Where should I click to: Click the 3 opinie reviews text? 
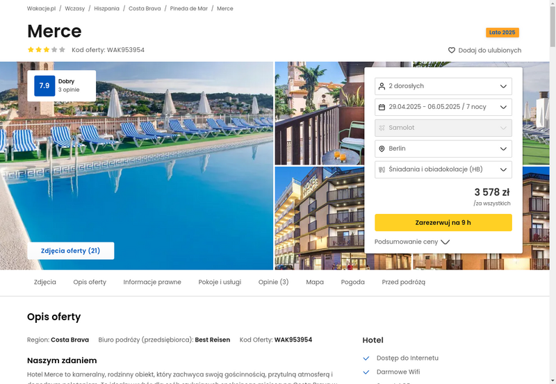pyautogui.click(x=69, y=90)
